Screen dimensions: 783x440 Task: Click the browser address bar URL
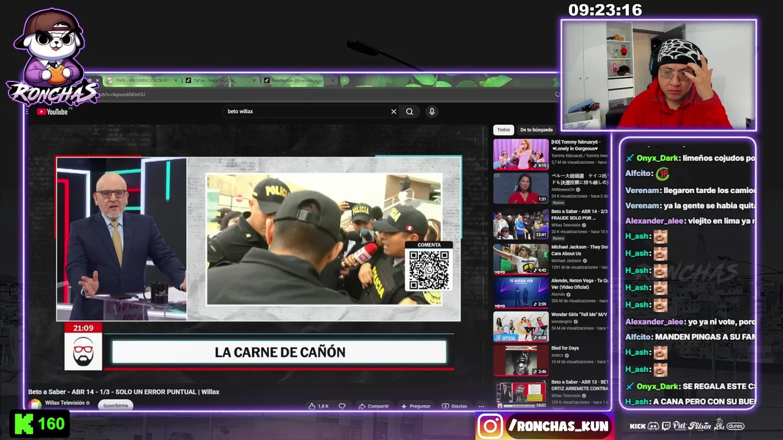122,95
